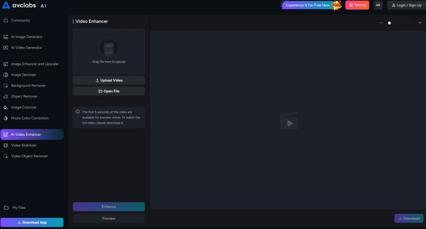Click the zoom out minus icon
The height and width of the screenshot is (229, 426).
[381, 23]
